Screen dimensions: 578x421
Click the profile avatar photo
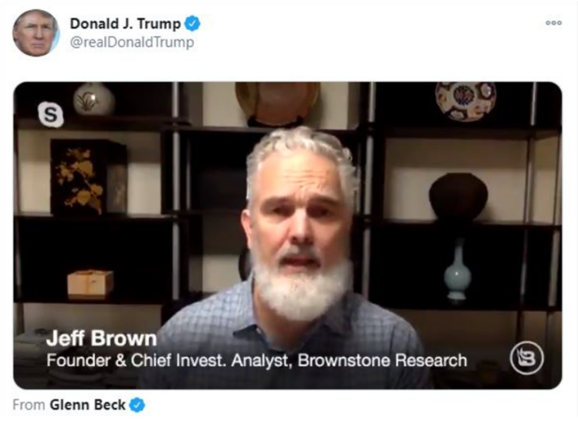35,33
